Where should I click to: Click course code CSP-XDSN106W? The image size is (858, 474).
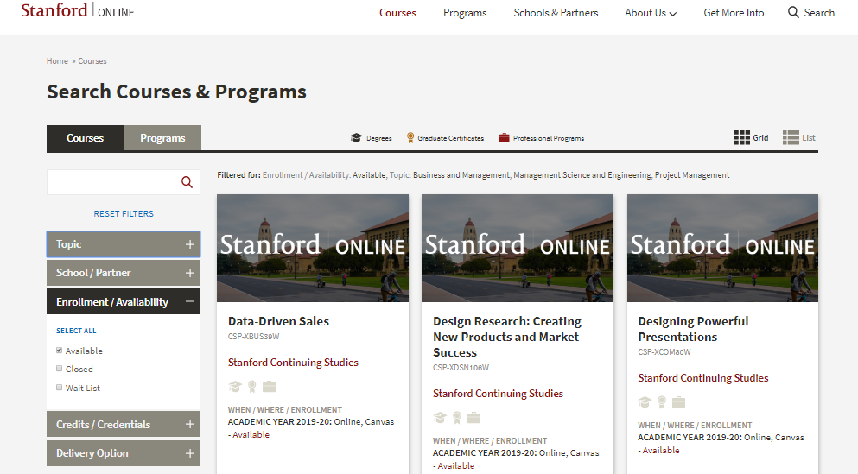tap(461, 368)
